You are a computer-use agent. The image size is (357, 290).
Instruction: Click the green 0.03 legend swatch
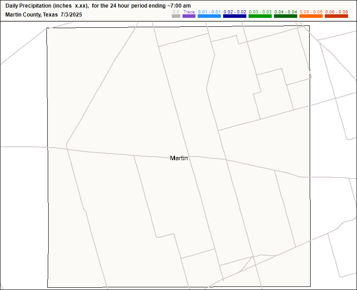point(260,16)
